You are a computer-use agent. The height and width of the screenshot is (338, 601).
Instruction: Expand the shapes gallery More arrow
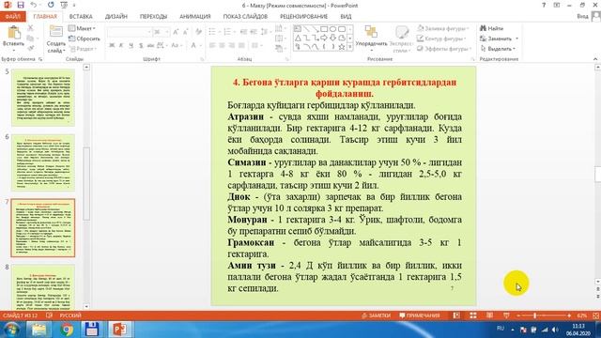(x=349, y=47)
